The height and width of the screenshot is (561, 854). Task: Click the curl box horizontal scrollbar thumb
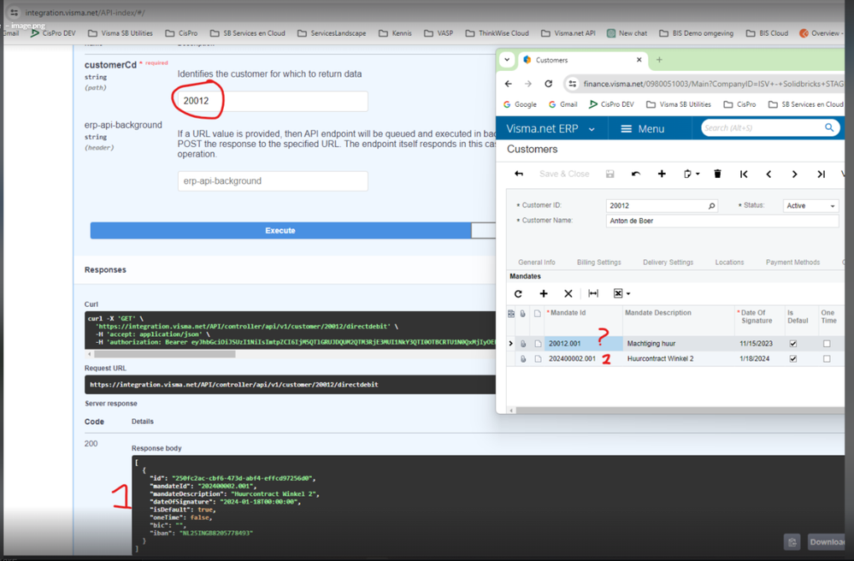tap(165, 354)
